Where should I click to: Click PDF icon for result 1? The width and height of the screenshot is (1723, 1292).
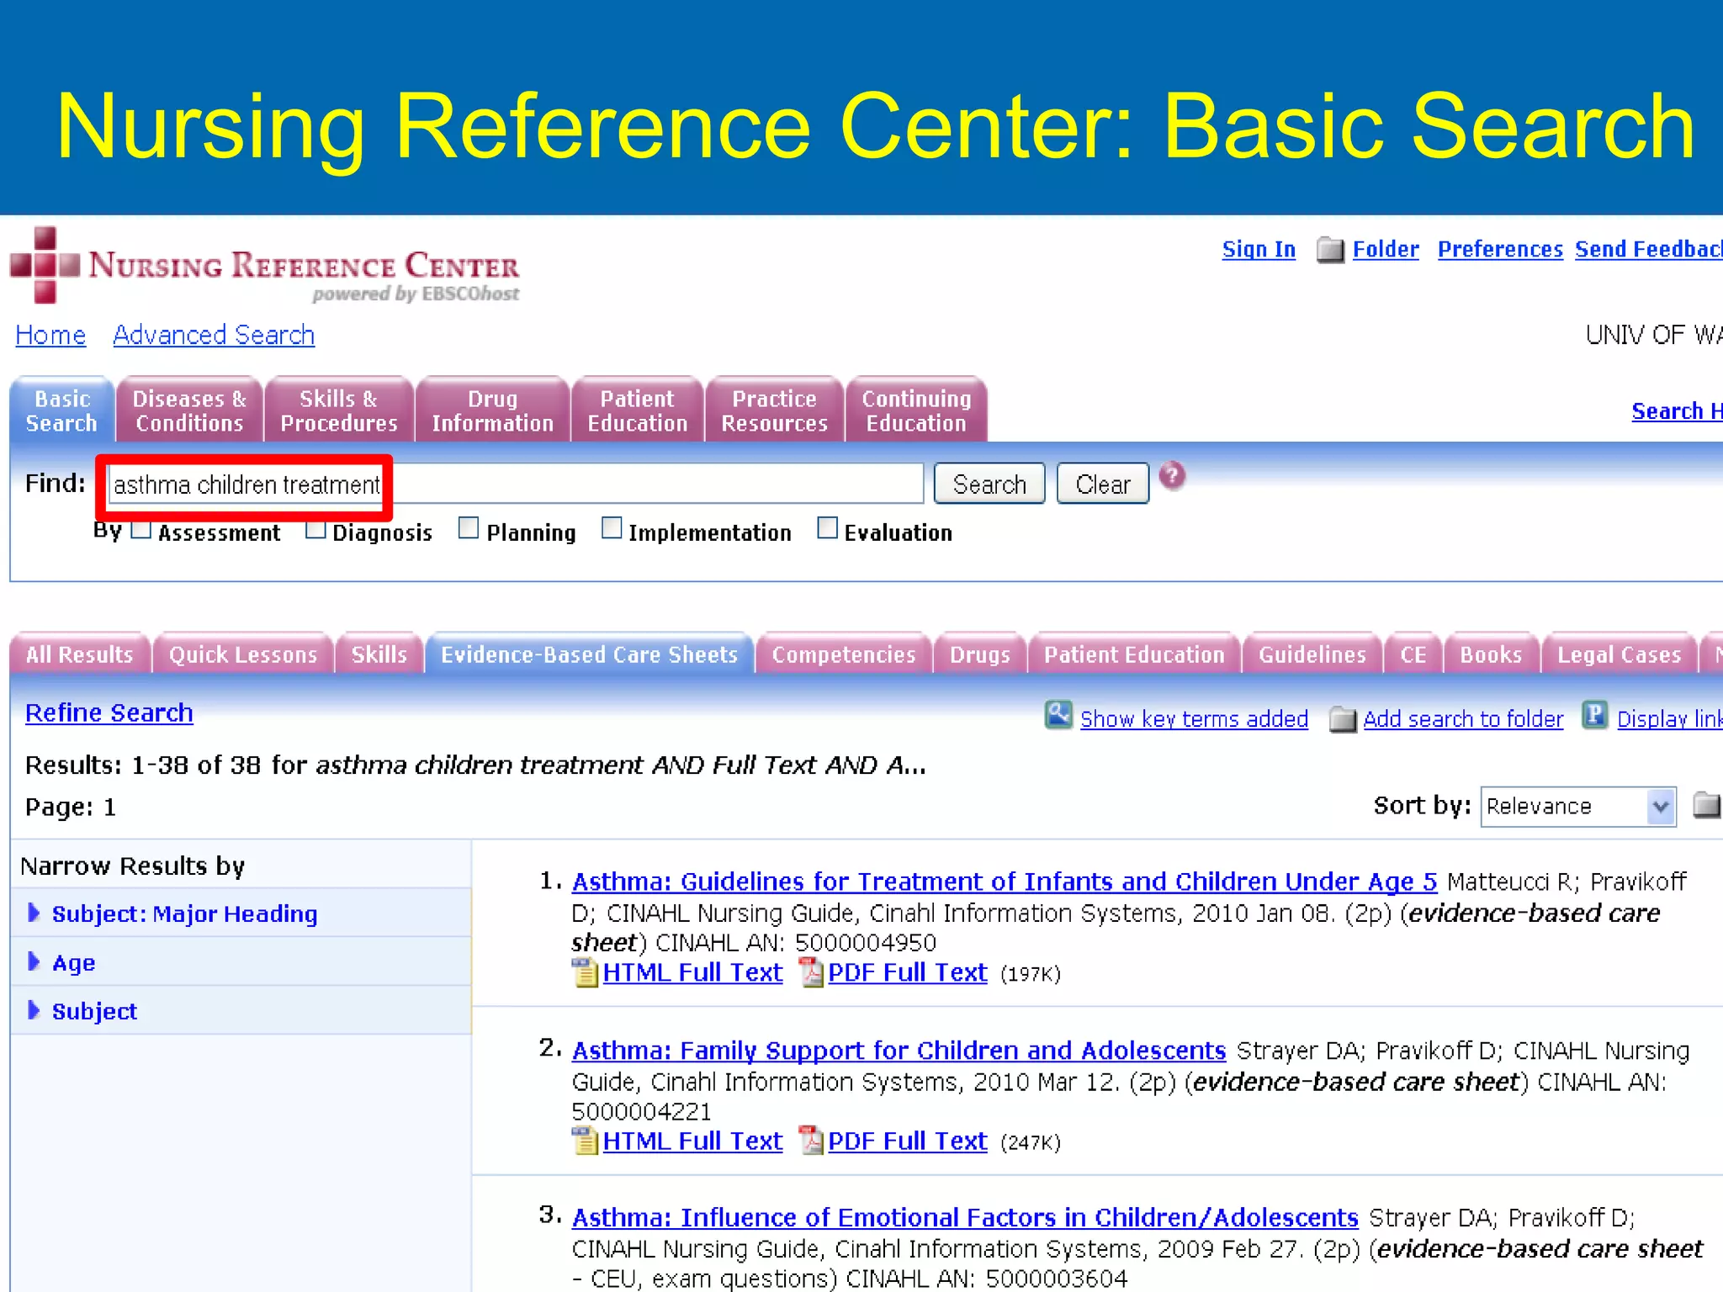(x=811, y=972)
